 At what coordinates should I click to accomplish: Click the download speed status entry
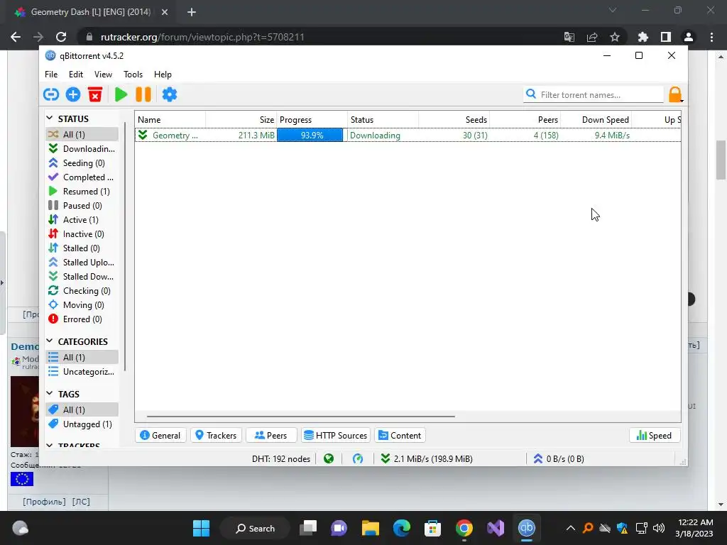click(427, 459)
